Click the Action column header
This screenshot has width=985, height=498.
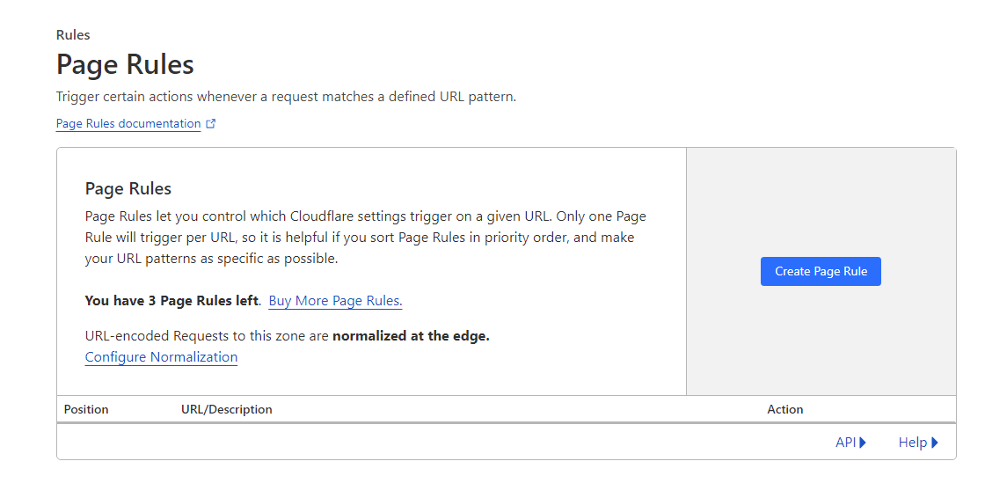784,409
